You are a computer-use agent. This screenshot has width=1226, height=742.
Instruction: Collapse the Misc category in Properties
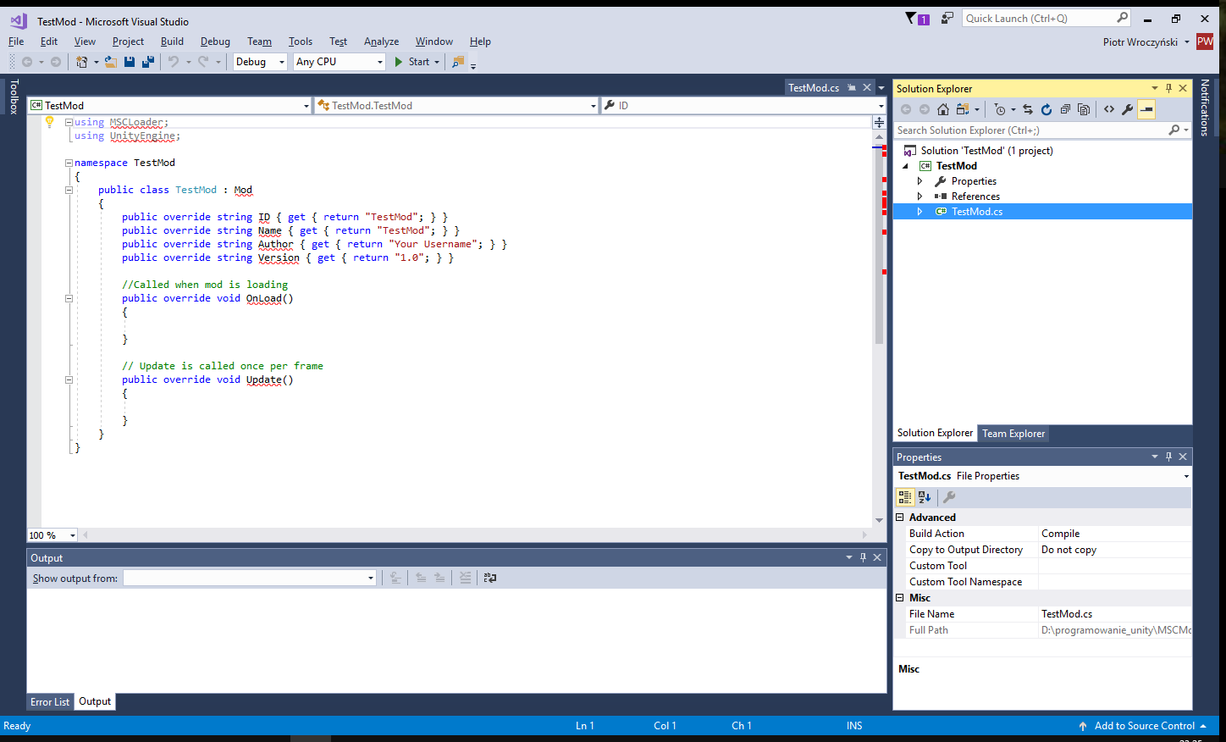(900, 598)
